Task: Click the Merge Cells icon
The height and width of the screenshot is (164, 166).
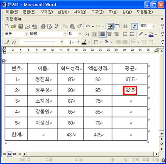Action: click(118, 42)
